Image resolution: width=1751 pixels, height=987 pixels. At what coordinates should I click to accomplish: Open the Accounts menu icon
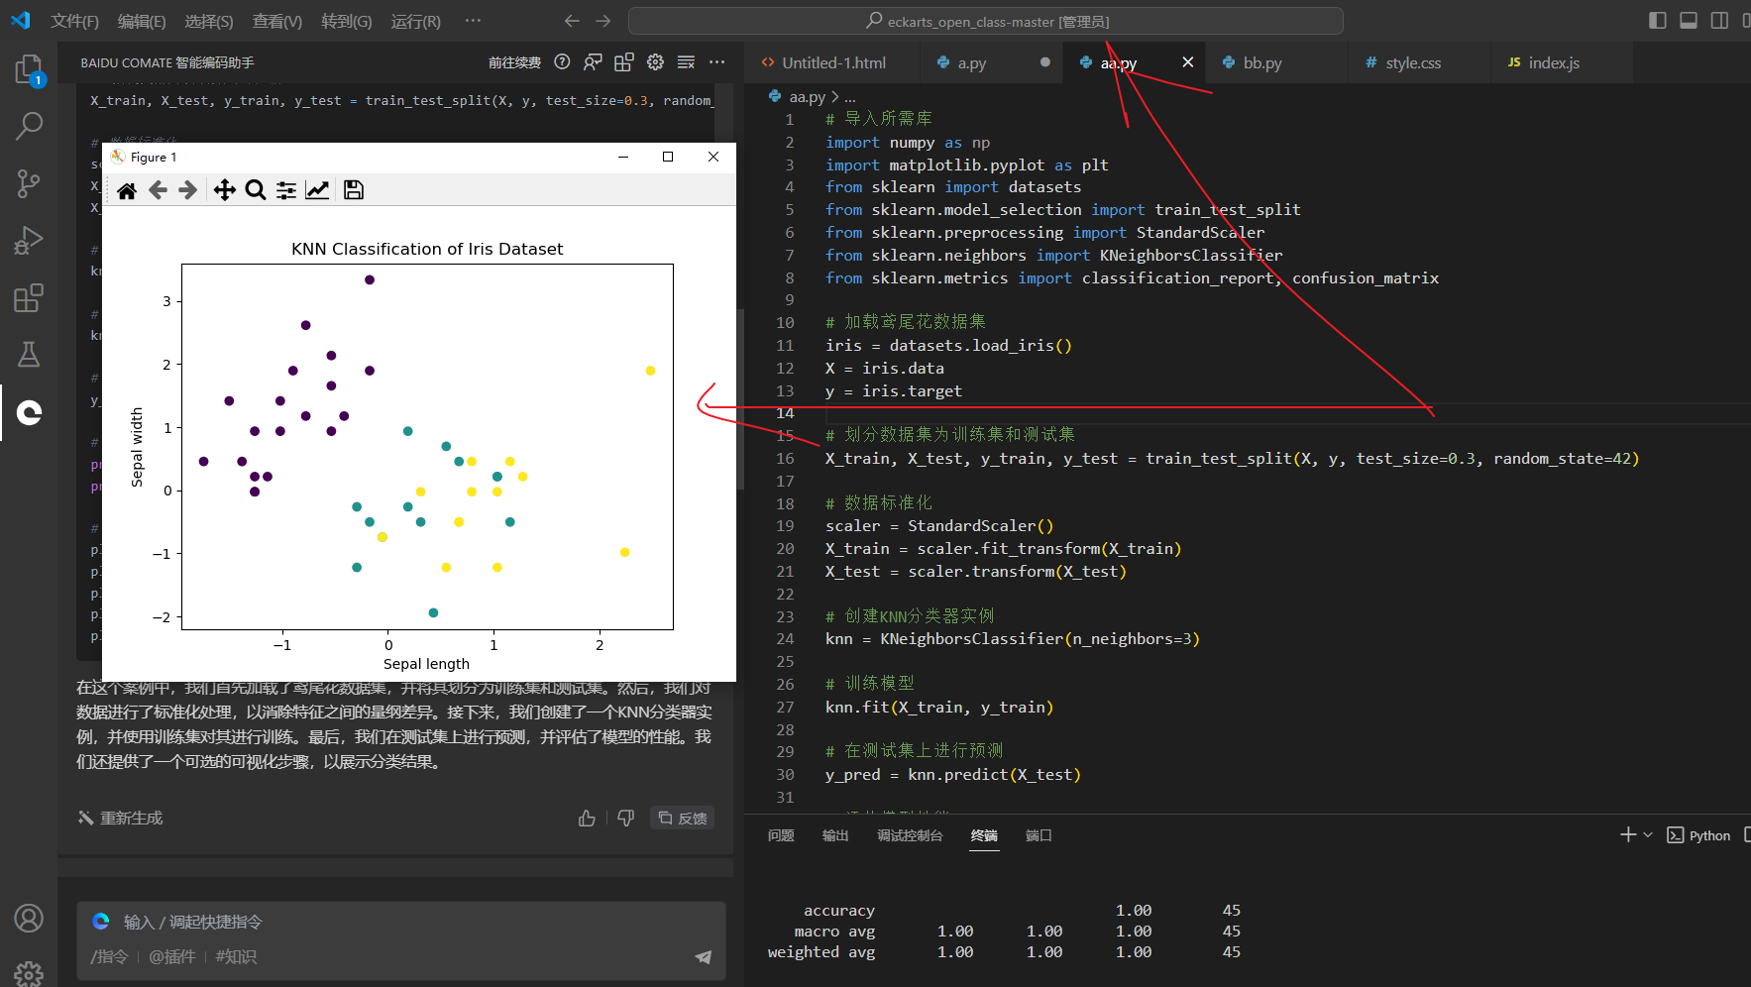(29, 919)
